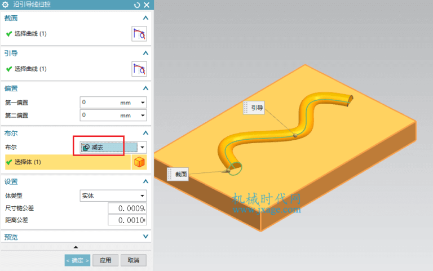Click the 设置 section header text
The image size is (433, 271).
pyautogui.click(x=11, y=181)
